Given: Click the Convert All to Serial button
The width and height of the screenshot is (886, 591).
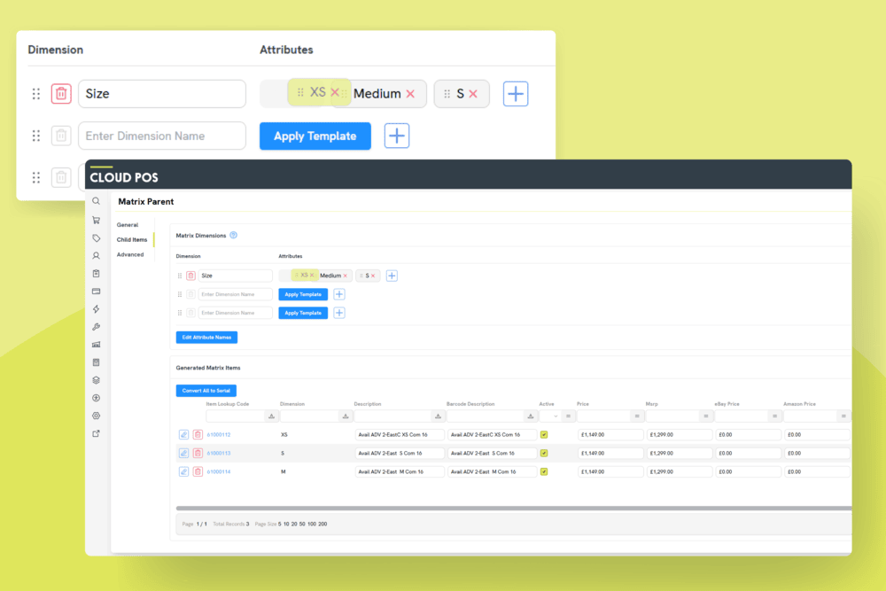Looking at the screenshot, I should [206, 391].
